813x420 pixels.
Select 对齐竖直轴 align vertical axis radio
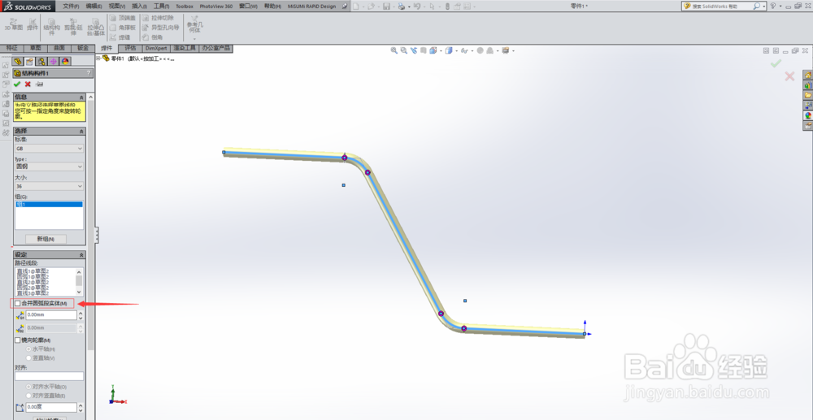28,396
